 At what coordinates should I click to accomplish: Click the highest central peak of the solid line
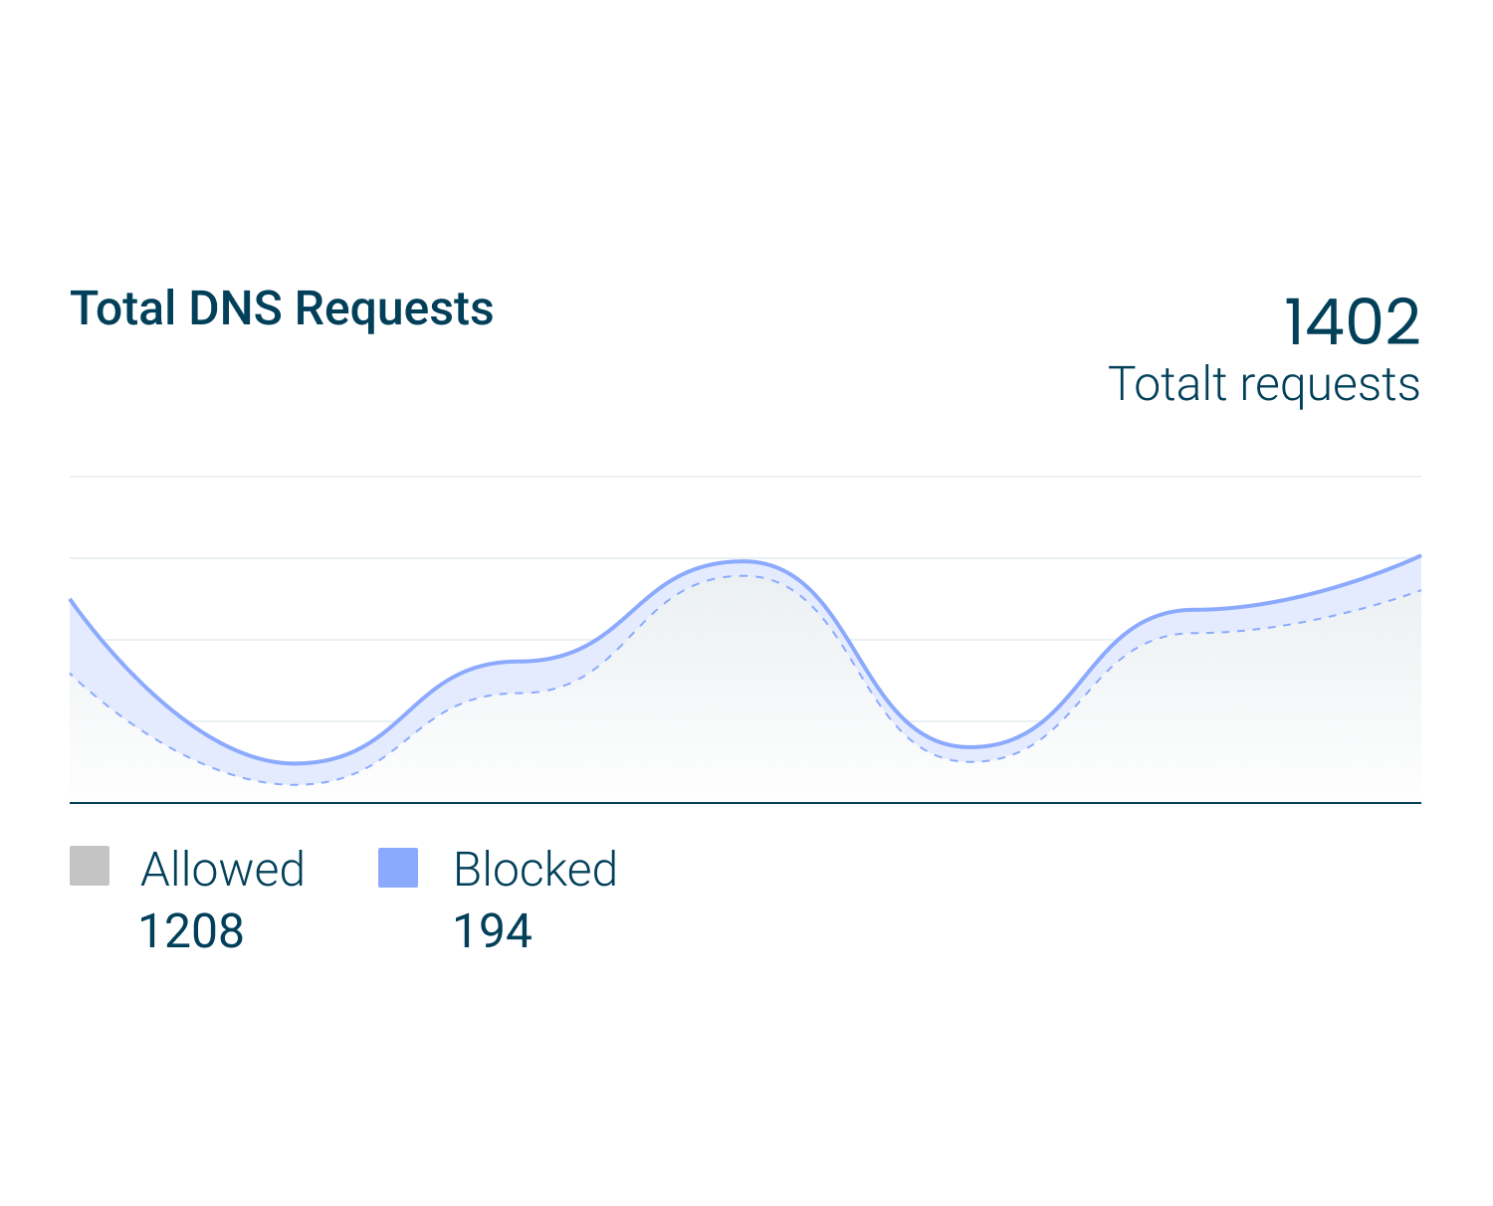coord(742,561)
